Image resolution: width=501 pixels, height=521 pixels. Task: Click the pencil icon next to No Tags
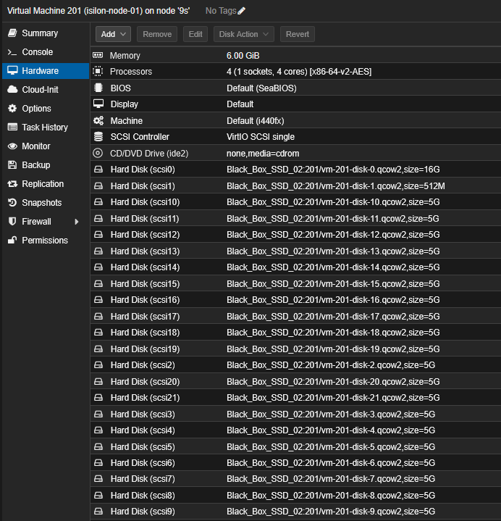point(242,11)
